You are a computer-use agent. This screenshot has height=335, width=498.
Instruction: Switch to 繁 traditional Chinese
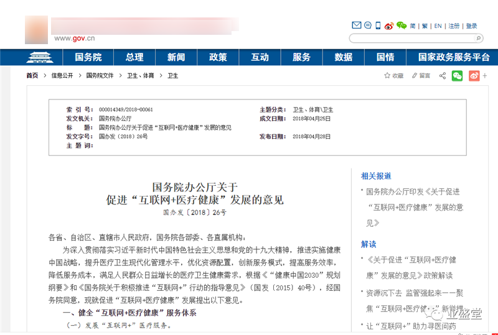pyautogui.click(x=425, y=26)
